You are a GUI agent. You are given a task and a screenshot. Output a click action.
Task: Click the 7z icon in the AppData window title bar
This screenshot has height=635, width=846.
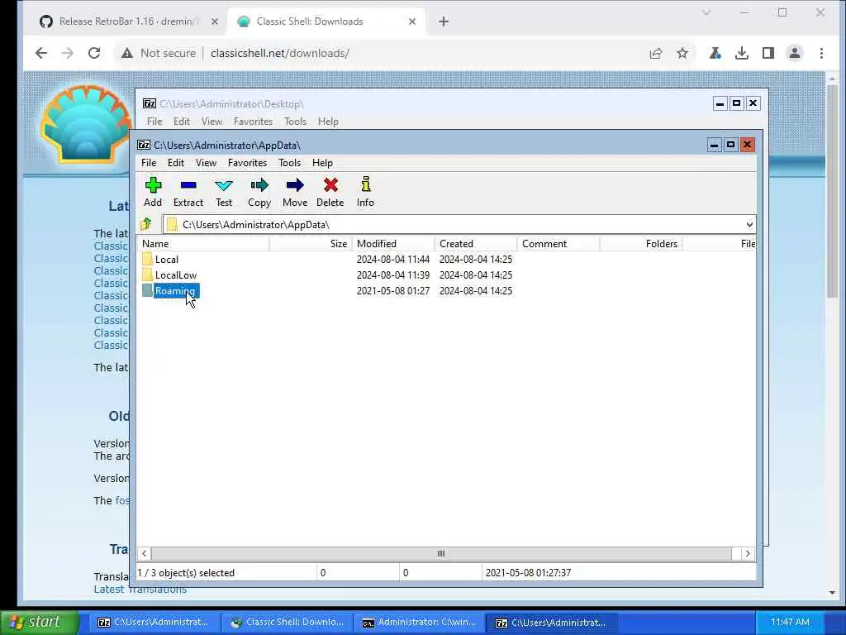click(x=144, y=145)
